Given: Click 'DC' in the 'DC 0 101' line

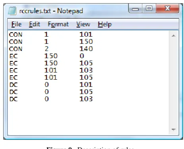Looking at the screenshot, I should tap(14, 85).
